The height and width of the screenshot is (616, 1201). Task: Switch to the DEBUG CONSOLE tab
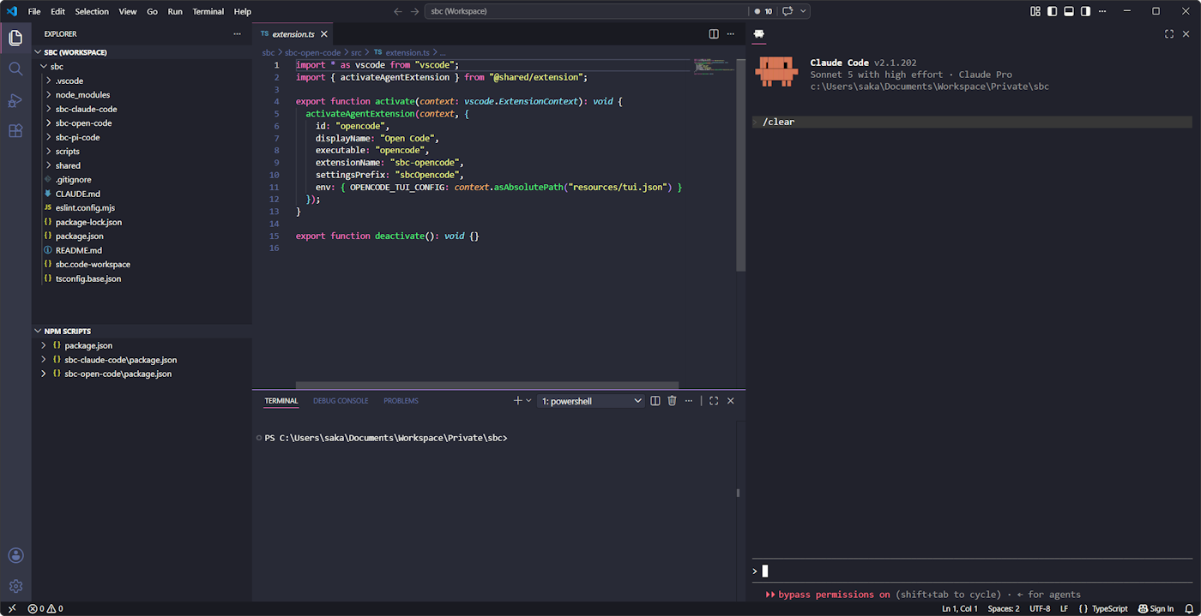coord(341,401)
